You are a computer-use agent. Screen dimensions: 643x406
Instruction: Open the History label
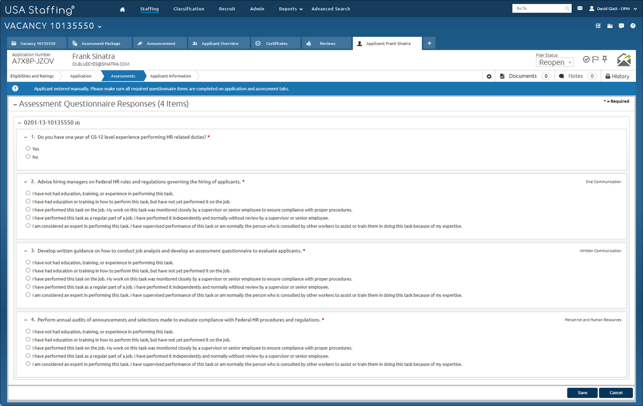coord(620,76)
